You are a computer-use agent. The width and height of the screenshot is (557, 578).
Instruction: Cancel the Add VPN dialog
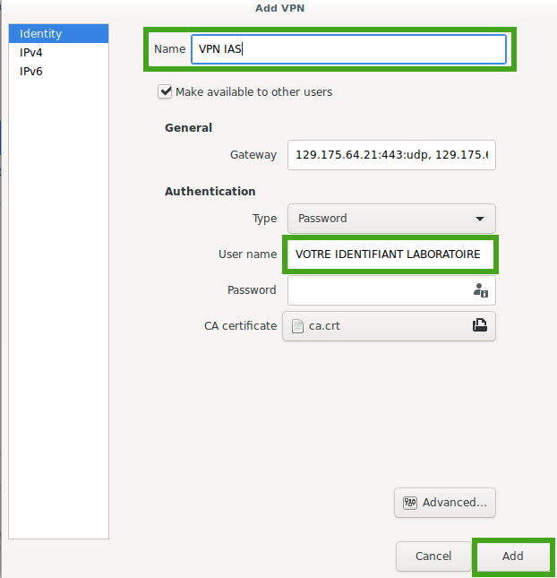coord(433,556)
